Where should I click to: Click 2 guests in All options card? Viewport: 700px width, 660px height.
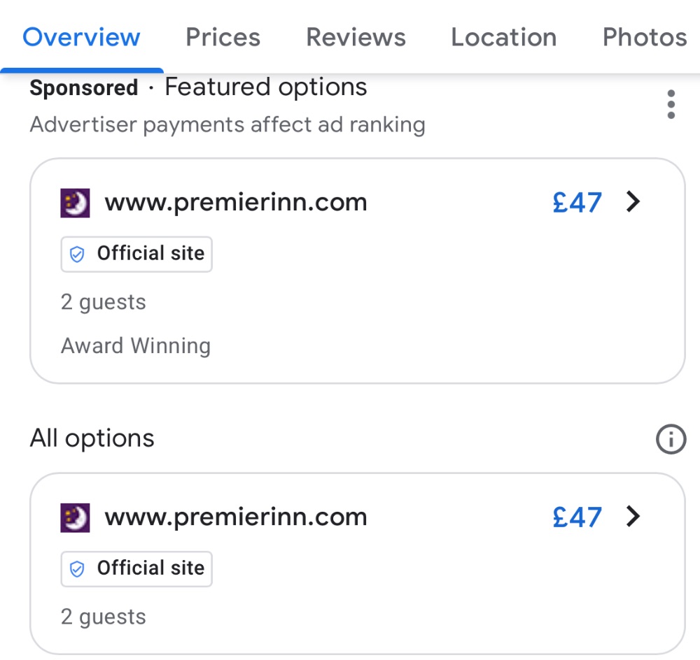(x=104, y=617)
